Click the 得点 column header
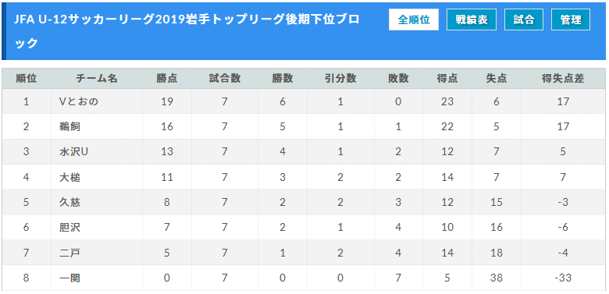Screen dimensions: 609x294 click(x=447, y=79)
